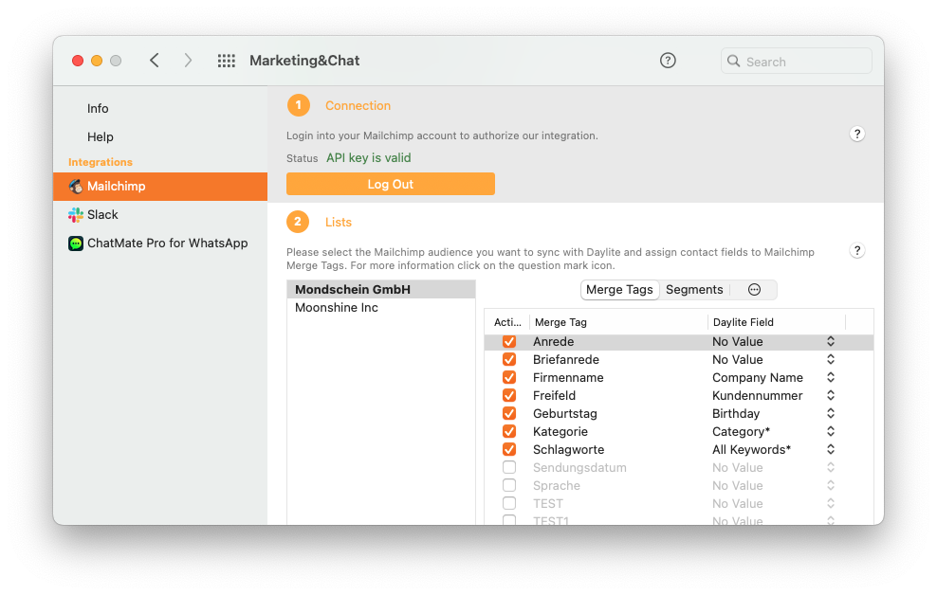Viewport: 937px width, 595px height.
Task: Select Slack integration in sidebar
Action: pos(160,215)
